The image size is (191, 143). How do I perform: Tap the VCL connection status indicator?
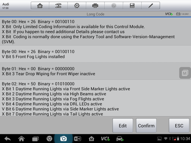coord(169,14)
